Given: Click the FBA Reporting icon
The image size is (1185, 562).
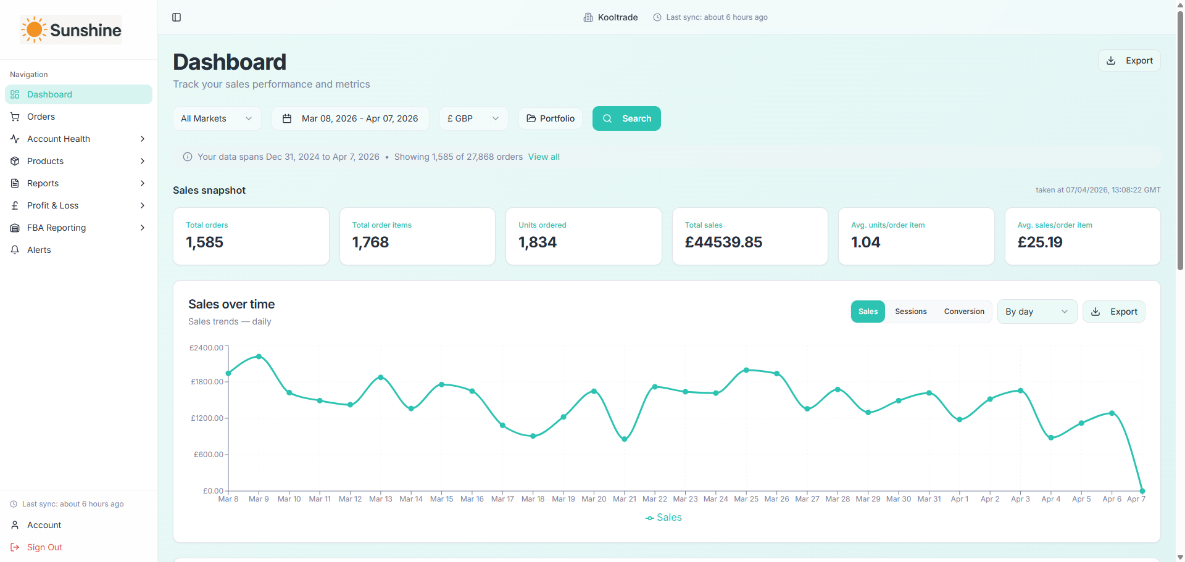Looking at the screenshot, I should tap(15, 228).
